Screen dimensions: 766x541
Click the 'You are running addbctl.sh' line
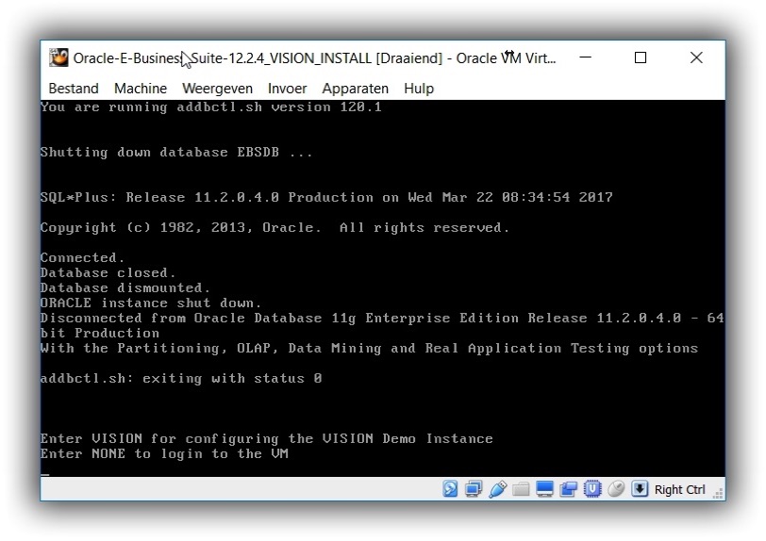(211, 107)
